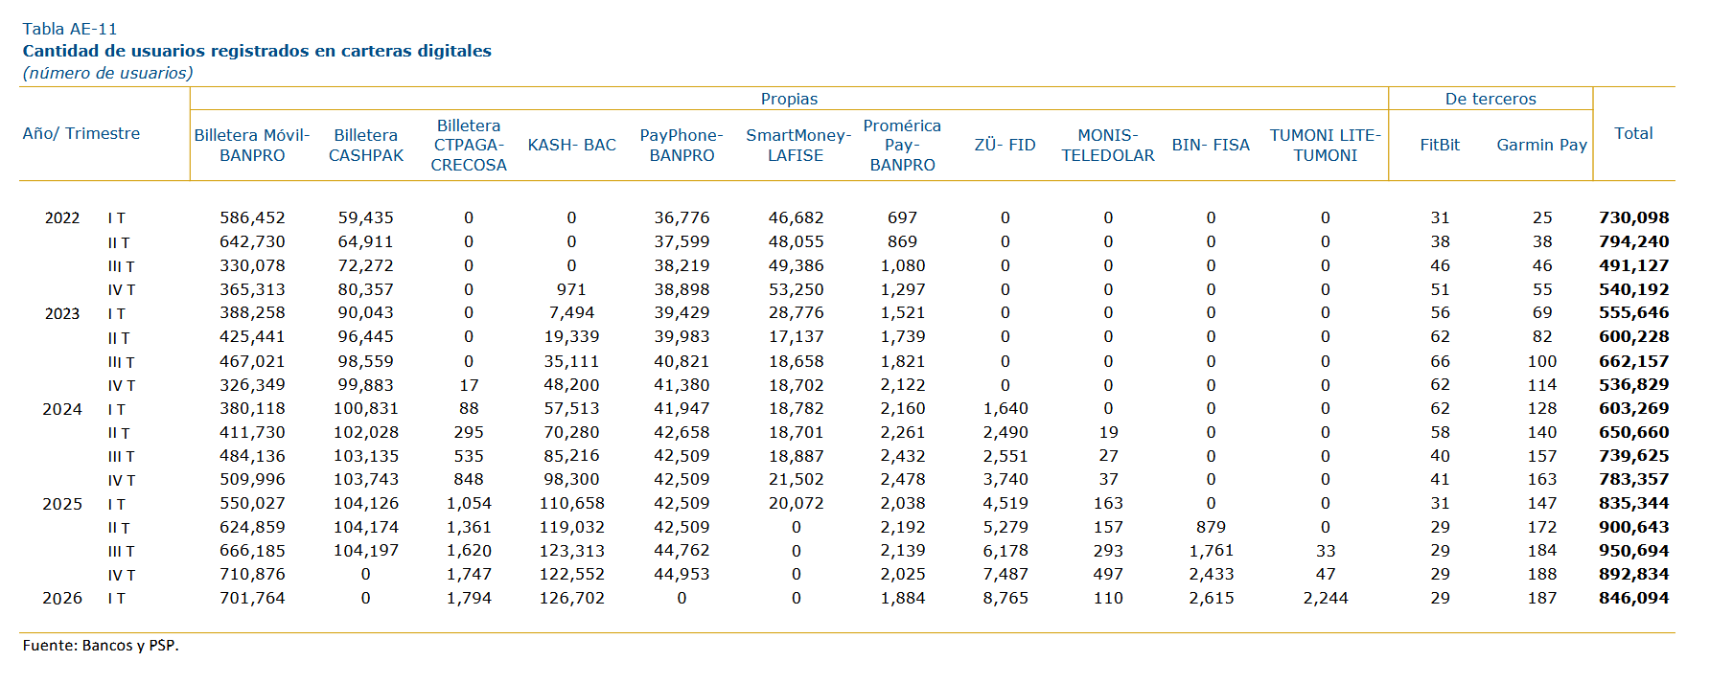
Task: Click the value '467,021'
Action: pyautogui.click(x=252, y=361)
